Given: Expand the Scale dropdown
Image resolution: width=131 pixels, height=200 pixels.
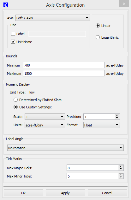Looking at the screenshot, I should click(x=45, y=117).
